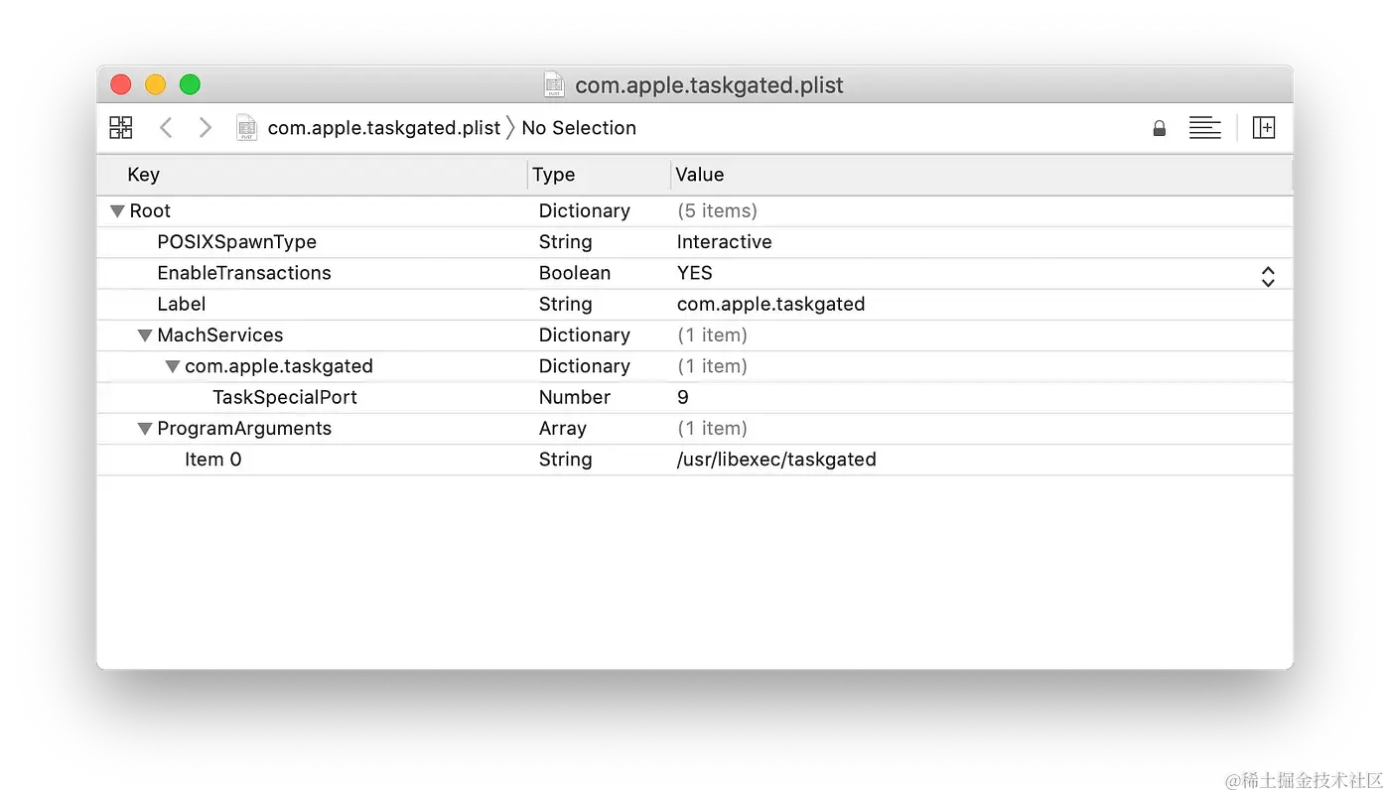1390x797 pixels.
Task: Click the (1 item) value of MachServices
Action: pos(713,335)
